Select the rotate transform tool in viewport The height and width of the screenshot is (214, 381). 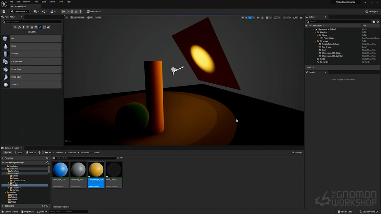[x=250, y=18]
